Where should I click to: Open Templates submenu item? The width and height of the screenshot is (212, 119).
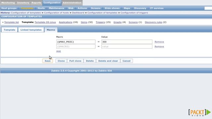(27, 8)
